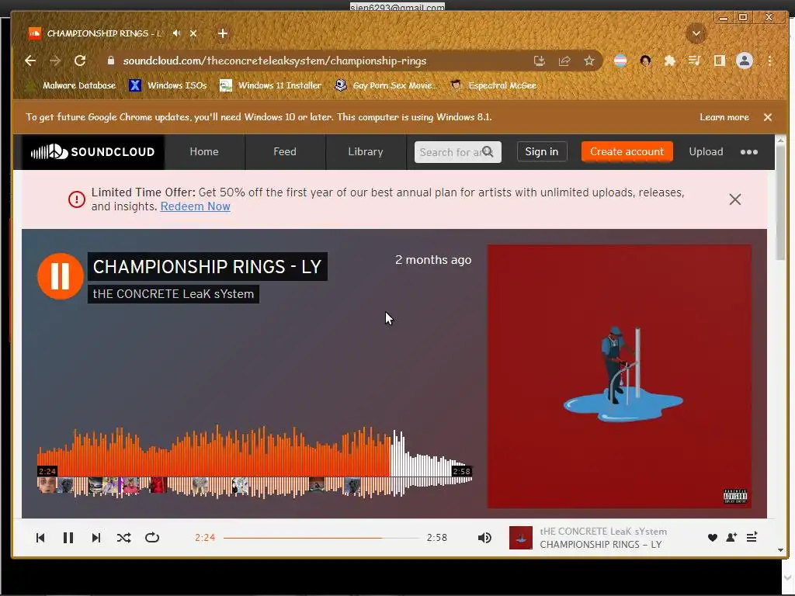Open the Windows ISOs bookmark
This screenshot has height=596, width=795.
168,85
